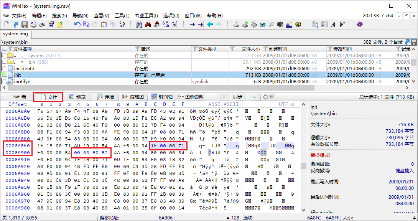
Task: Open the filter funnel on 描述 column
Action: click(x=137, y=49)
